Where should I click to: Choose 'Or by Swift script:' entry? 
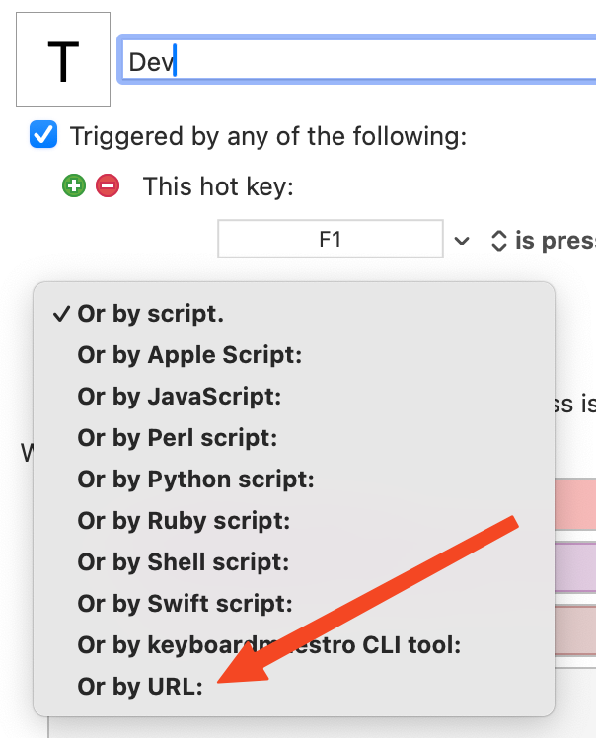coord(294,604)
